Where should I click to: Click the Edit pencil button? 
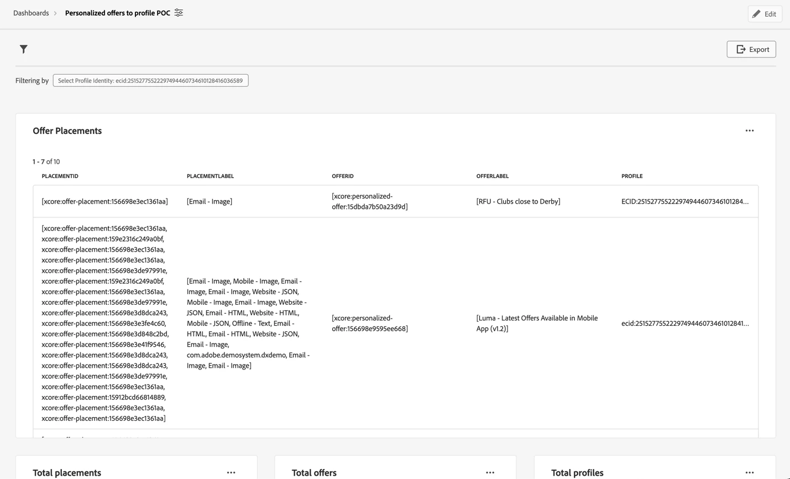(x=765, y=14)
